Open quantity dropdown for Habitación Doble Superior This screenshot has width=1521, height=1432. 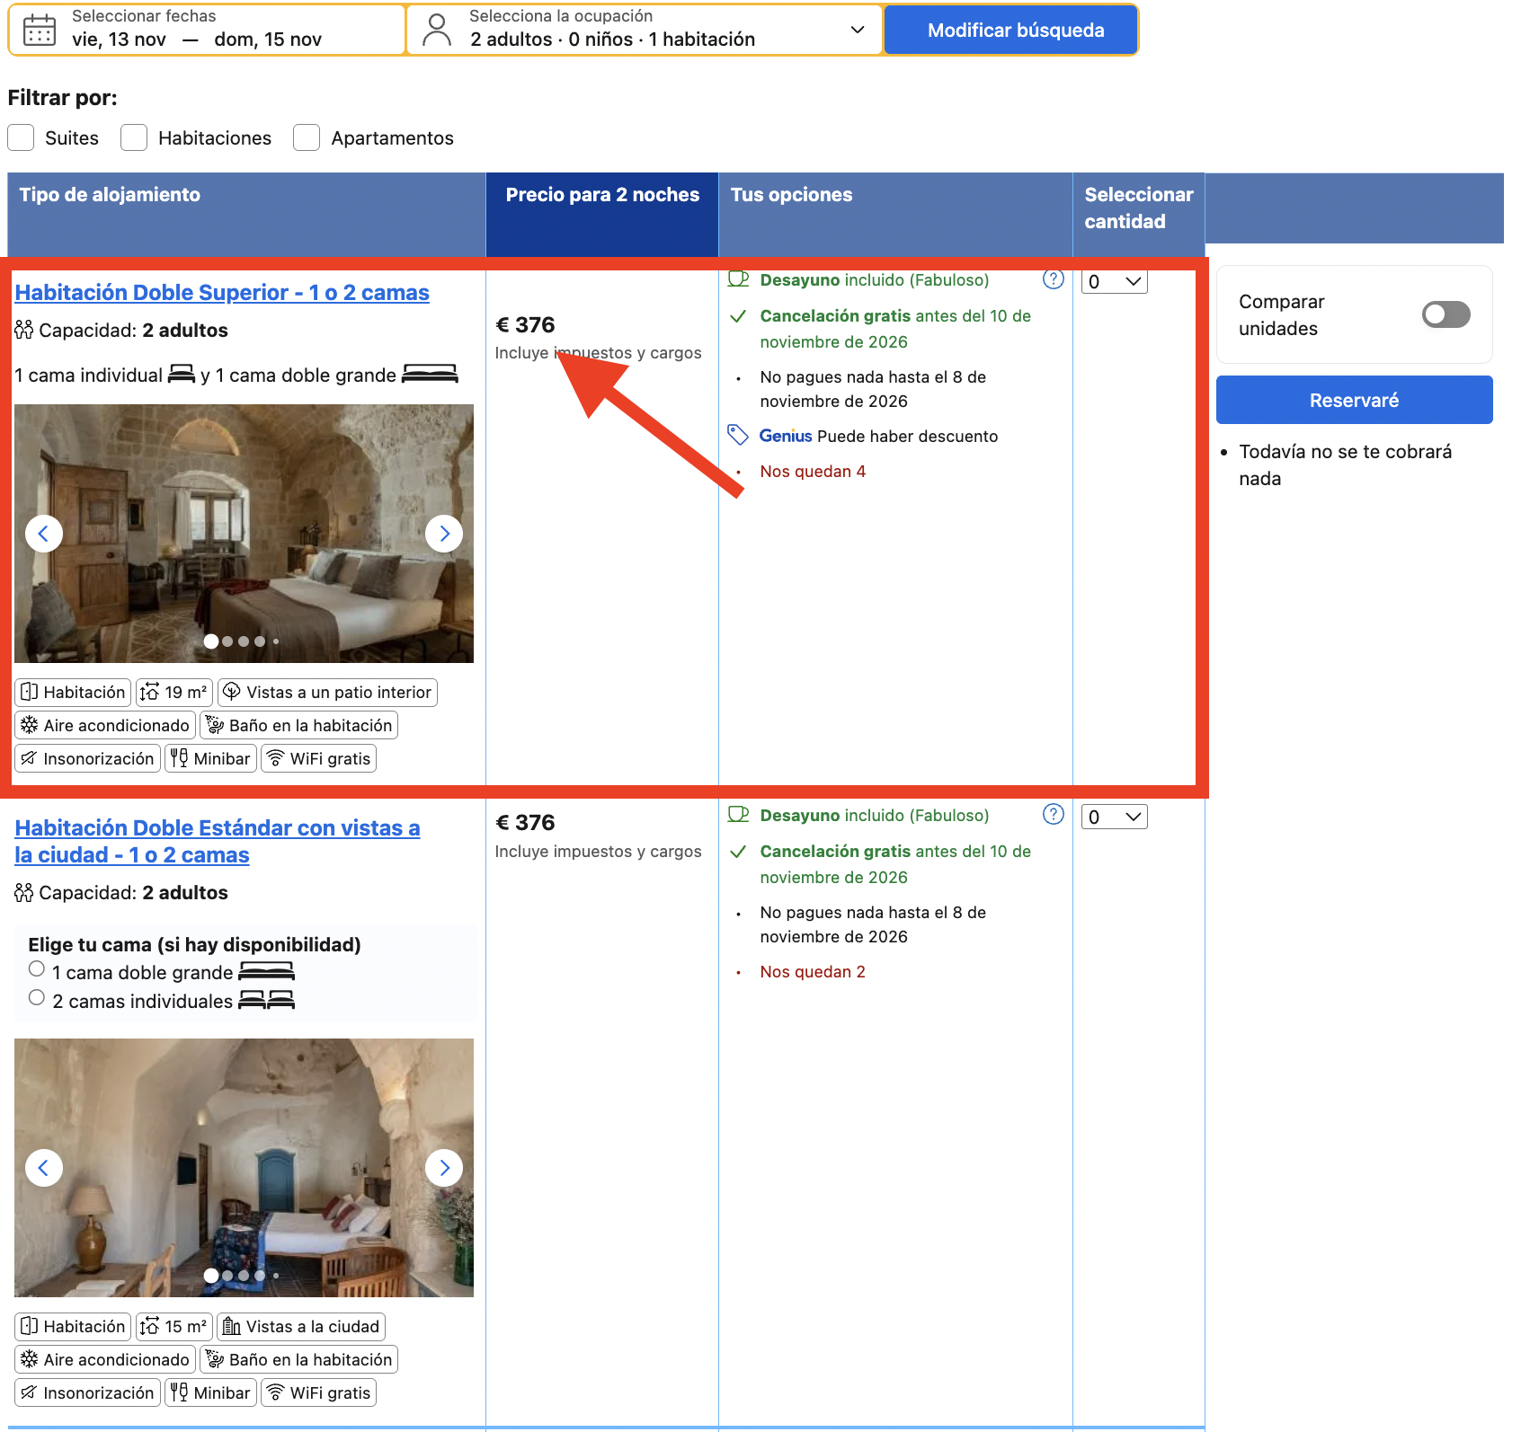click(x=1115, y=282)
